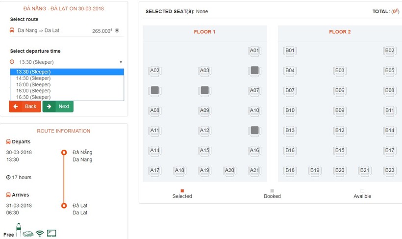This screenshot has height=239, width=402.
Task: Choose seat B09 on Floor 2
Action: pyautogui.click(x=340, y=110)
